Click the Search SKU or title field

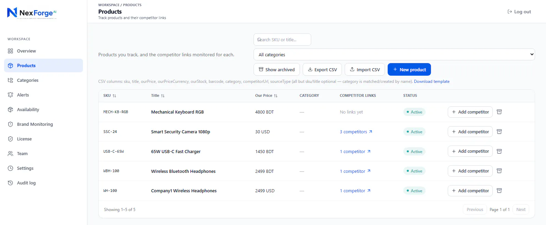pyautogui.click(x=282, y=40)
